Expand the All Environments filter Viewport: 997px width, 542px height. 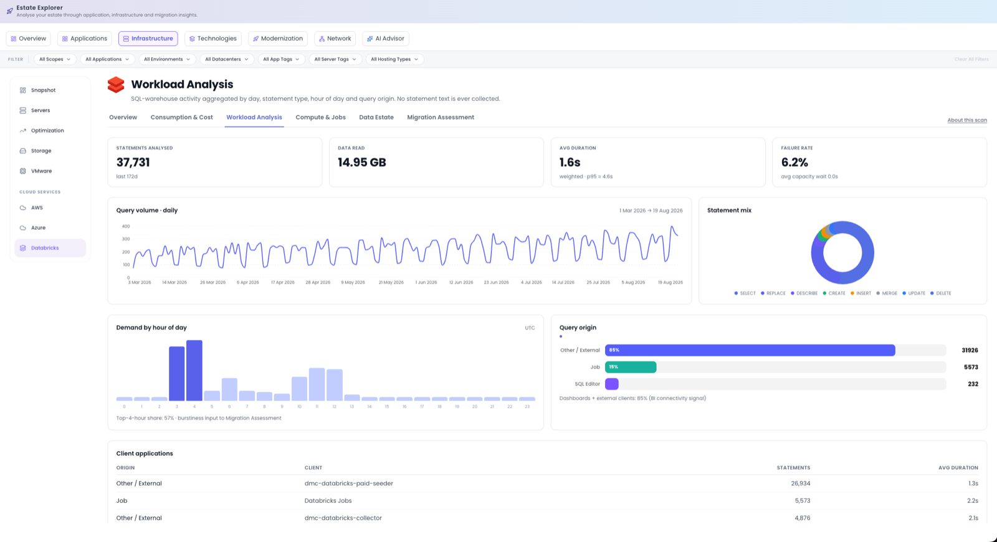(x=167, y=59)
